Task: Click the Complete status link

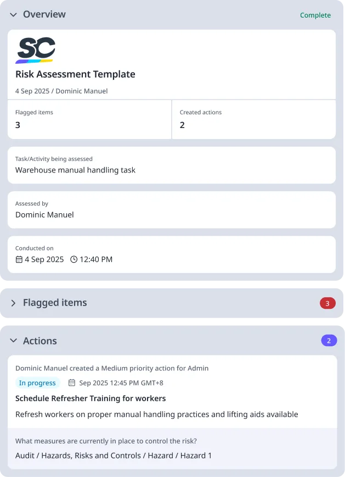Action: (315, 15)
